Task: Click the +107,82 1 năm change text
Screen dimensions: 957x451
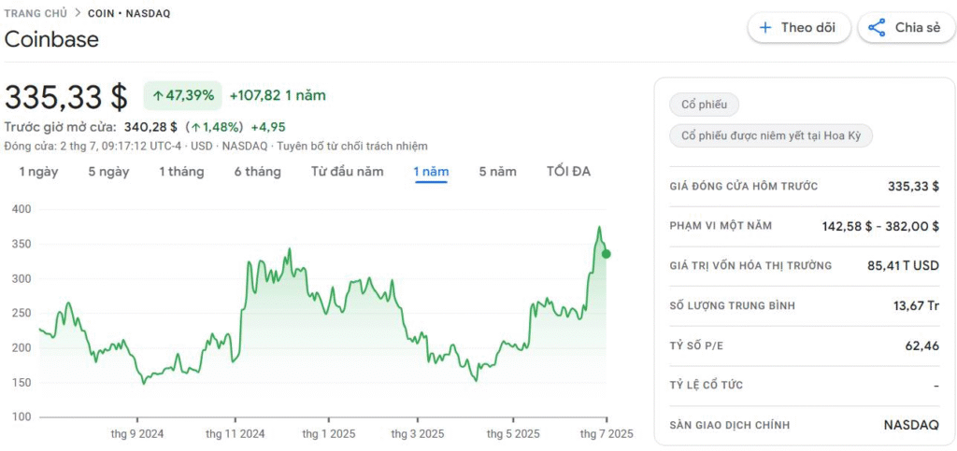Action: [x=278, y=95]
